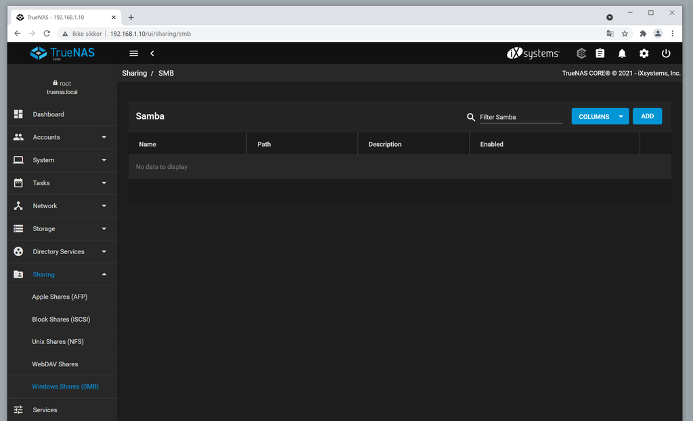The image size is (693, 421).
Task: Open the task manager clipboard icon
Action: pyautogui.click(x=600, y=53)
